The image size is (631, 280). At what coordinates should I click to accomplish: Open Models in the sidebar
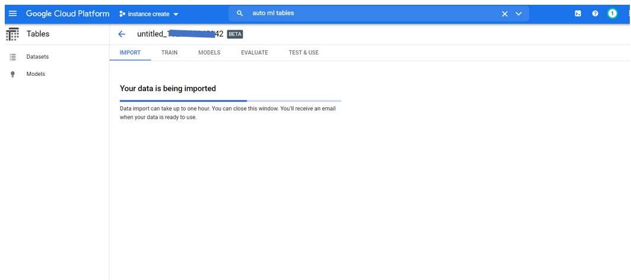point(36,74)
